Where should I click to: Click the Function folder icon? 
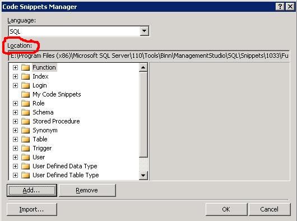(x=25, y=67)
